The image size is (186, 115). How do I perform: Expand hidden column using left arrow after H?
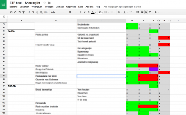click(x=169, y=21)
